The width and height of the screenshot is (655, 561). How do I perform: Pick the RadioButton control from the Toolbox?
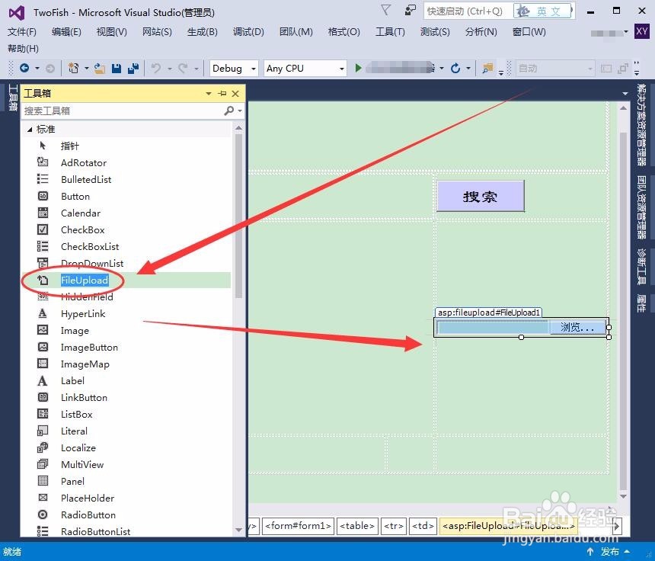(x=88, y=515)
